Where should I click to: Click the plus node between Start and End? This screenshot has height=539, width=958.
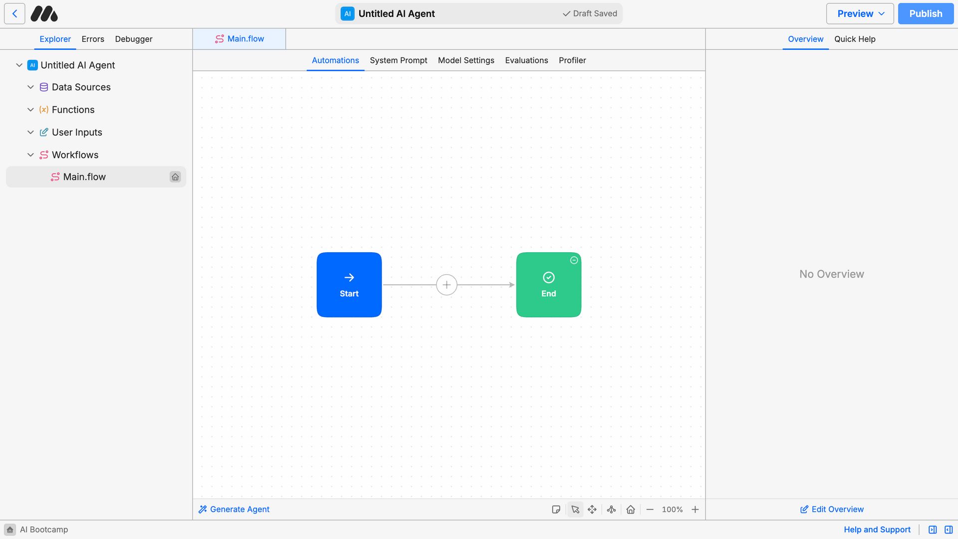447,285
